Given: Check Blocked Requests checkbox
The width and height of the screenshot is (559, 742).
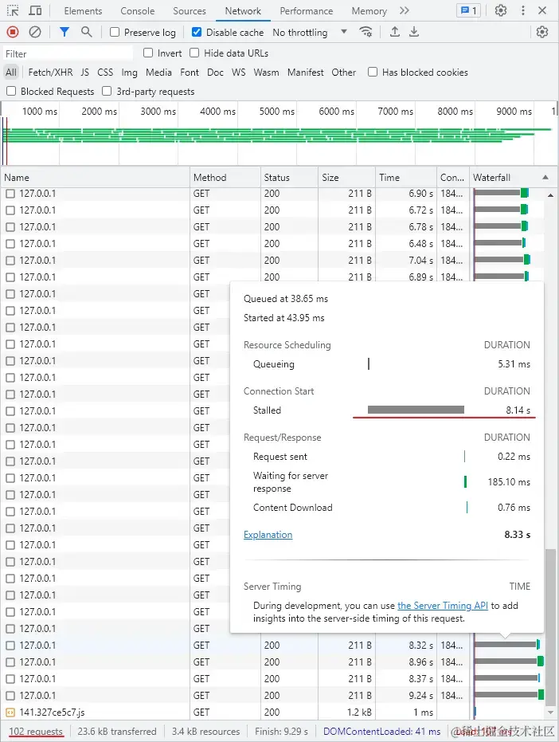Looking at the screenshot, I should pyautogui.click(x=11, y=91).
